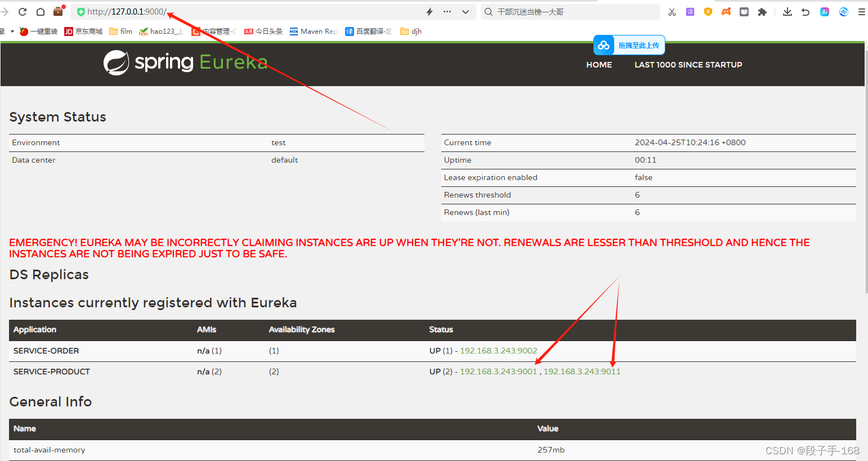Click the Environment value test

pos(278,143)
